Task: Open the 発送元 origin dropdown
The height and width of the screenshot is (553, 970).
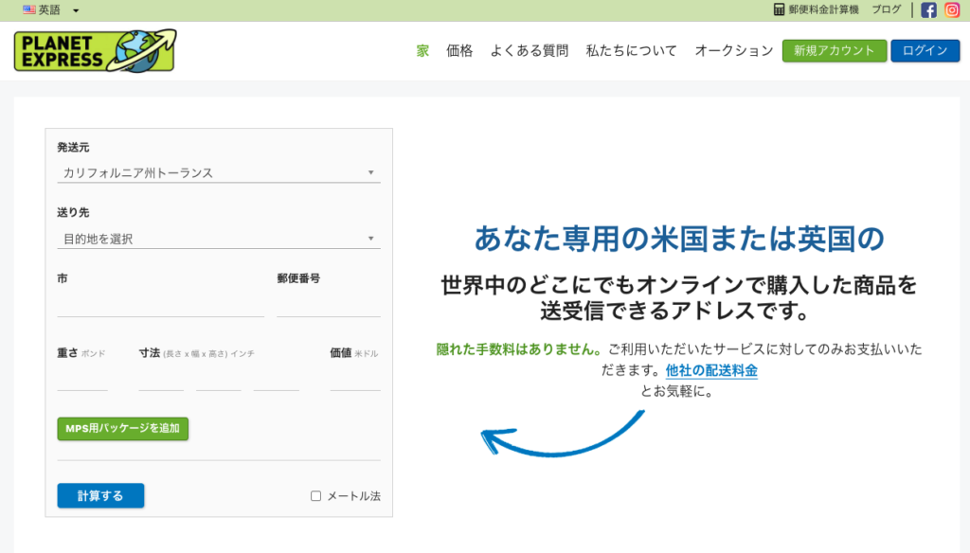Action: (x=218, y=173)
